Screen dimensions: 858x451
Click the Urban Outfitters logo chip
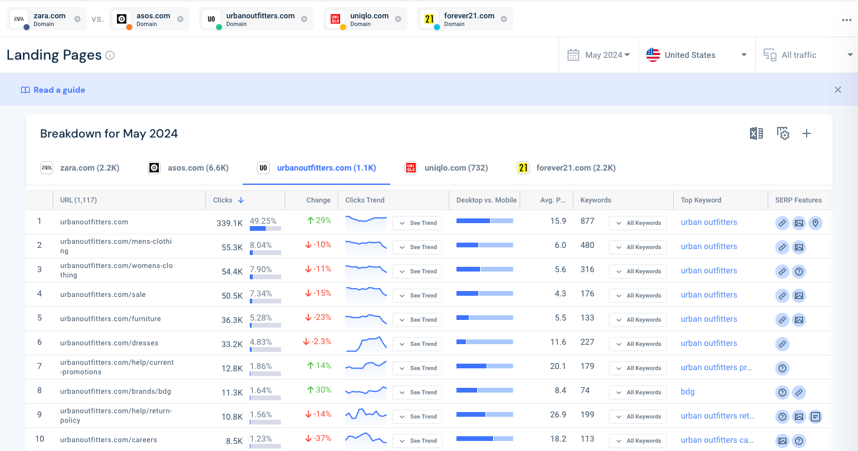coord(211,19)
